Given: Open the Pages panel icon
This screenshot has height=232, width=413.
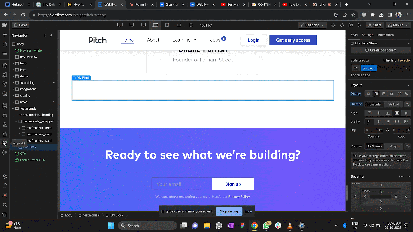Looking at the screenshot, I should tap(5, 44).
